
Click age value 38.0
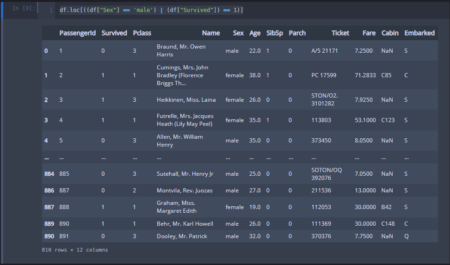click(255, 75)
